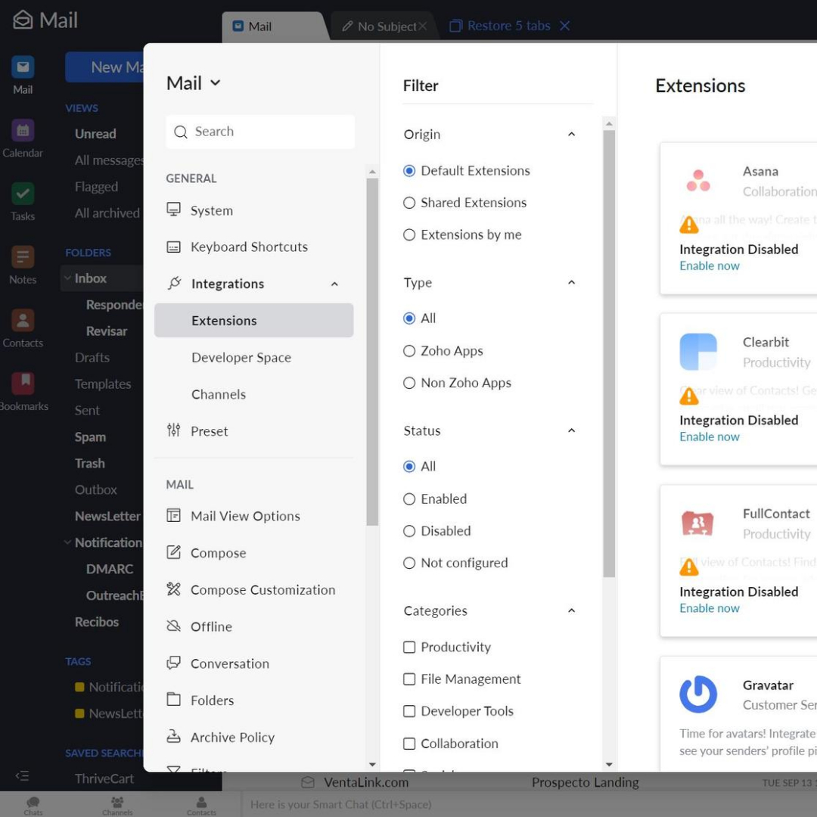
Task: Click the New Mail button
Action: 104,67
